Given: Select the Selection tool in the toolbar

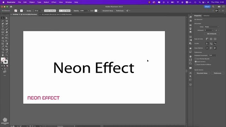Looking at the screenshot, I should (x=2, y=18).
